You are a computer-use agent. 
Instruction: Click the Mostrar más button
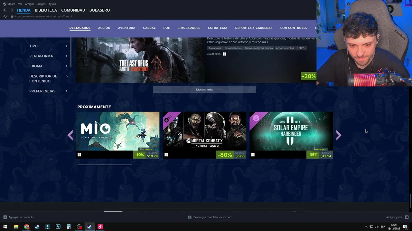[204, 90]
